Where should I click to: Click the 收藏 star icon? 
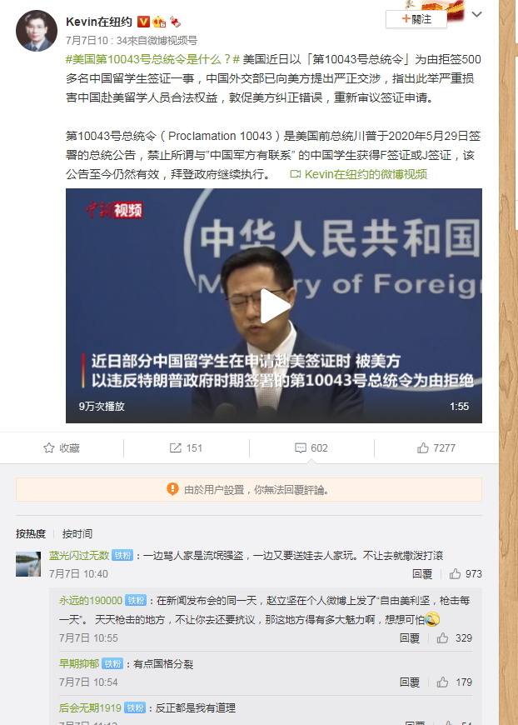coord(49,447)
